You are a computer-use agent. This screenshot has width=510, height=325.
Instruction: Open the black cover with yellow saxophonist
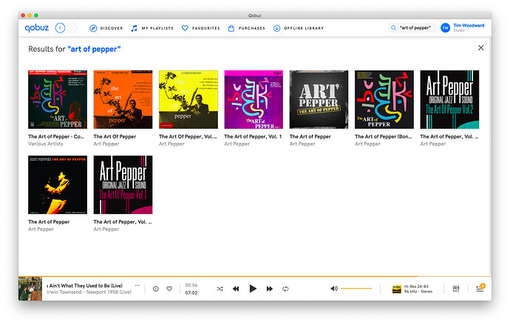58,184
